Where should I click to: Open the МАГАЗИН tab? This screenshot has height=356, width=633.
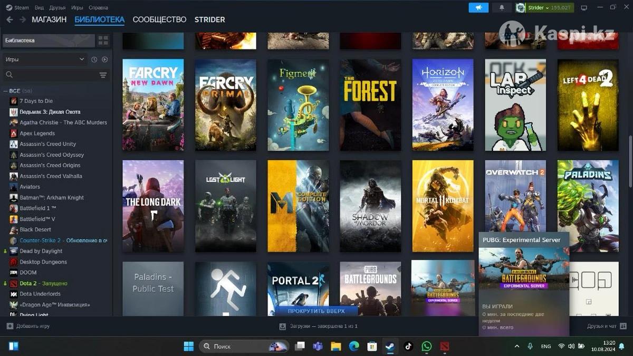pos(49,20)
